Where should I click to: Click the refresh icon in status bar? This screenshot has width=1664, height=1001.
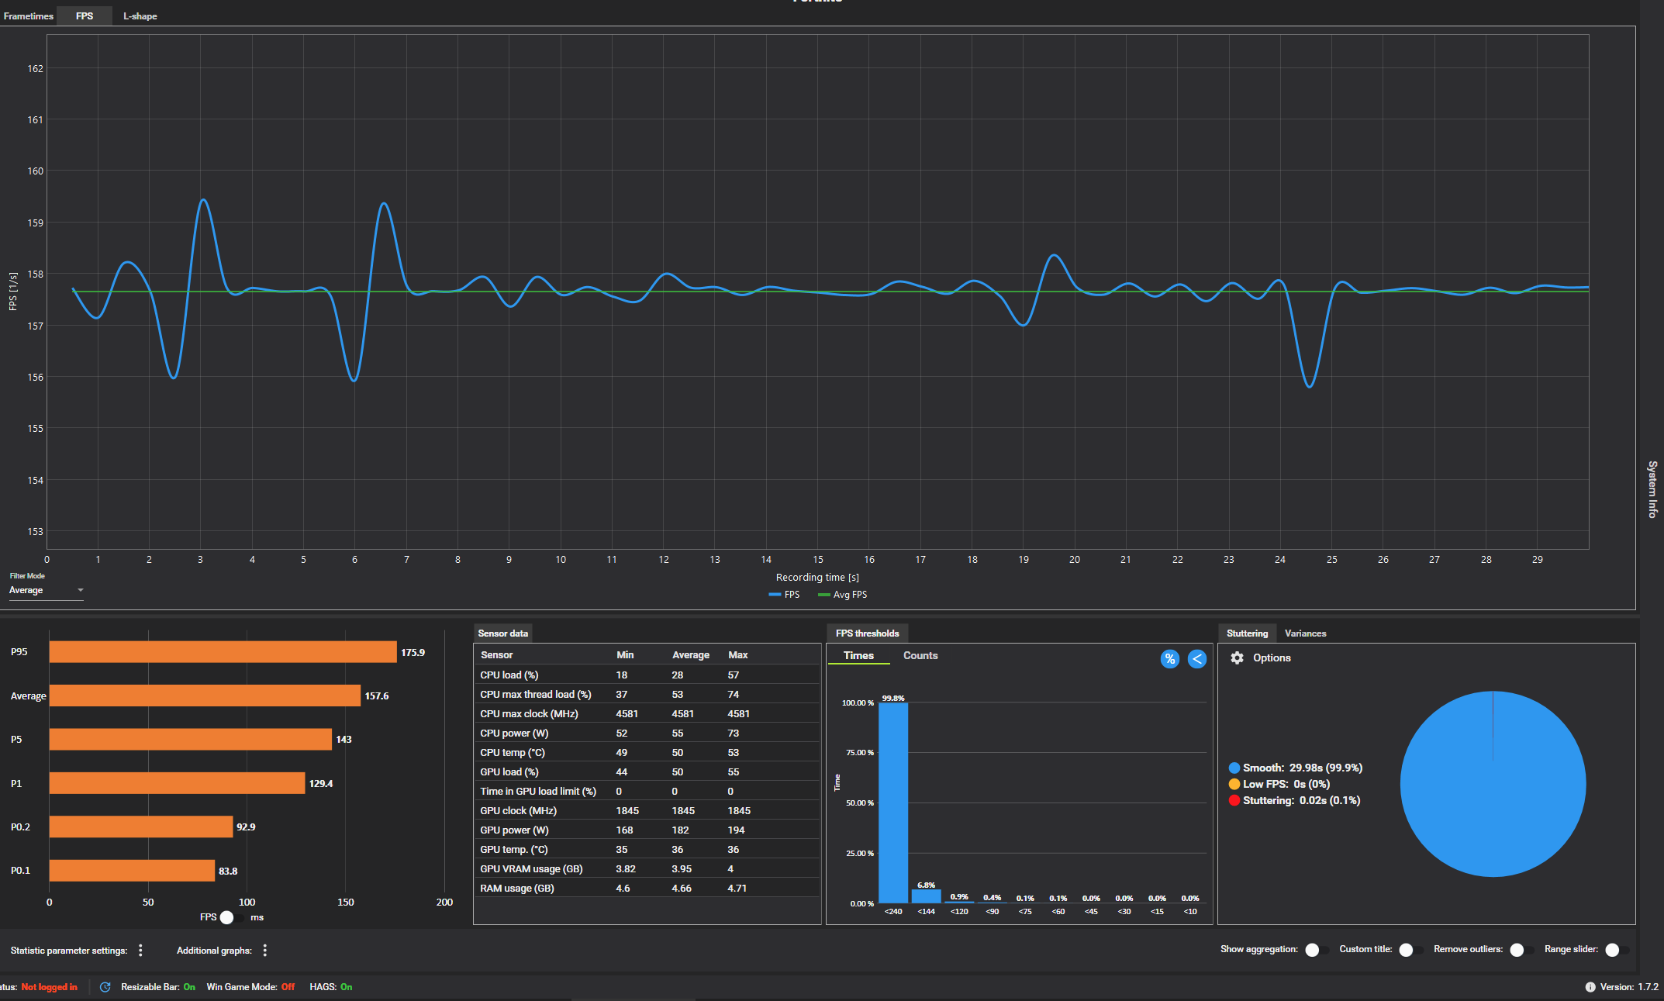105,987
